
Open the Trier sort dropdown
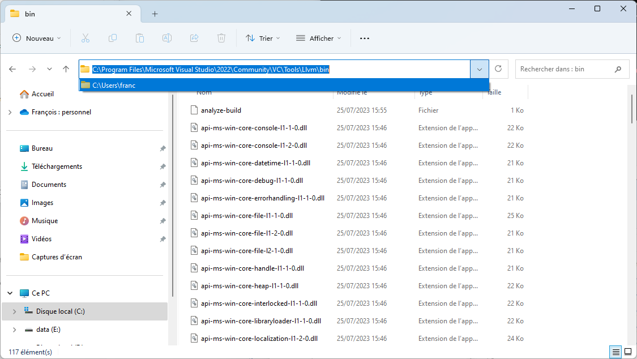pos(263,38)
